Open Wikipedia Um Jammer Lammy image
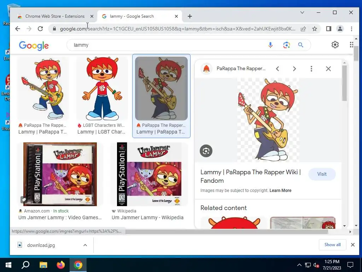This screenshot has width=362, height=272. [149, 174]
